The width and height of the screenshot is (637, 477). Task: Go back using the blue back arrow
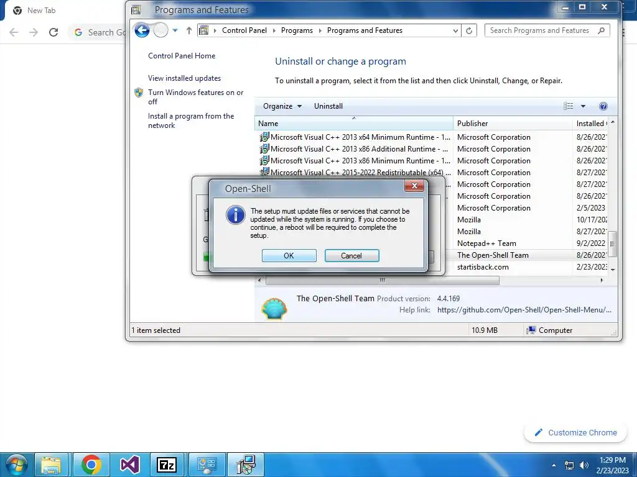(142, 30)
